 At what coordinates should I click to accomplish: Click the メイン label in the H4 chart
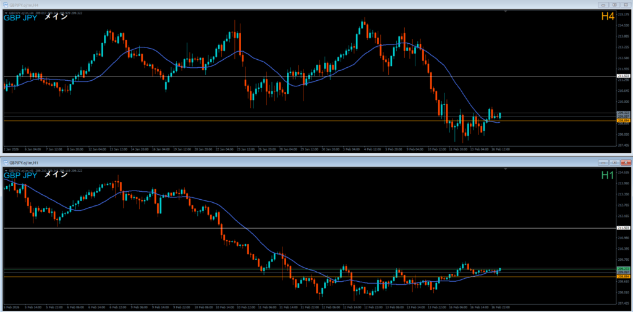click(55, 17)
